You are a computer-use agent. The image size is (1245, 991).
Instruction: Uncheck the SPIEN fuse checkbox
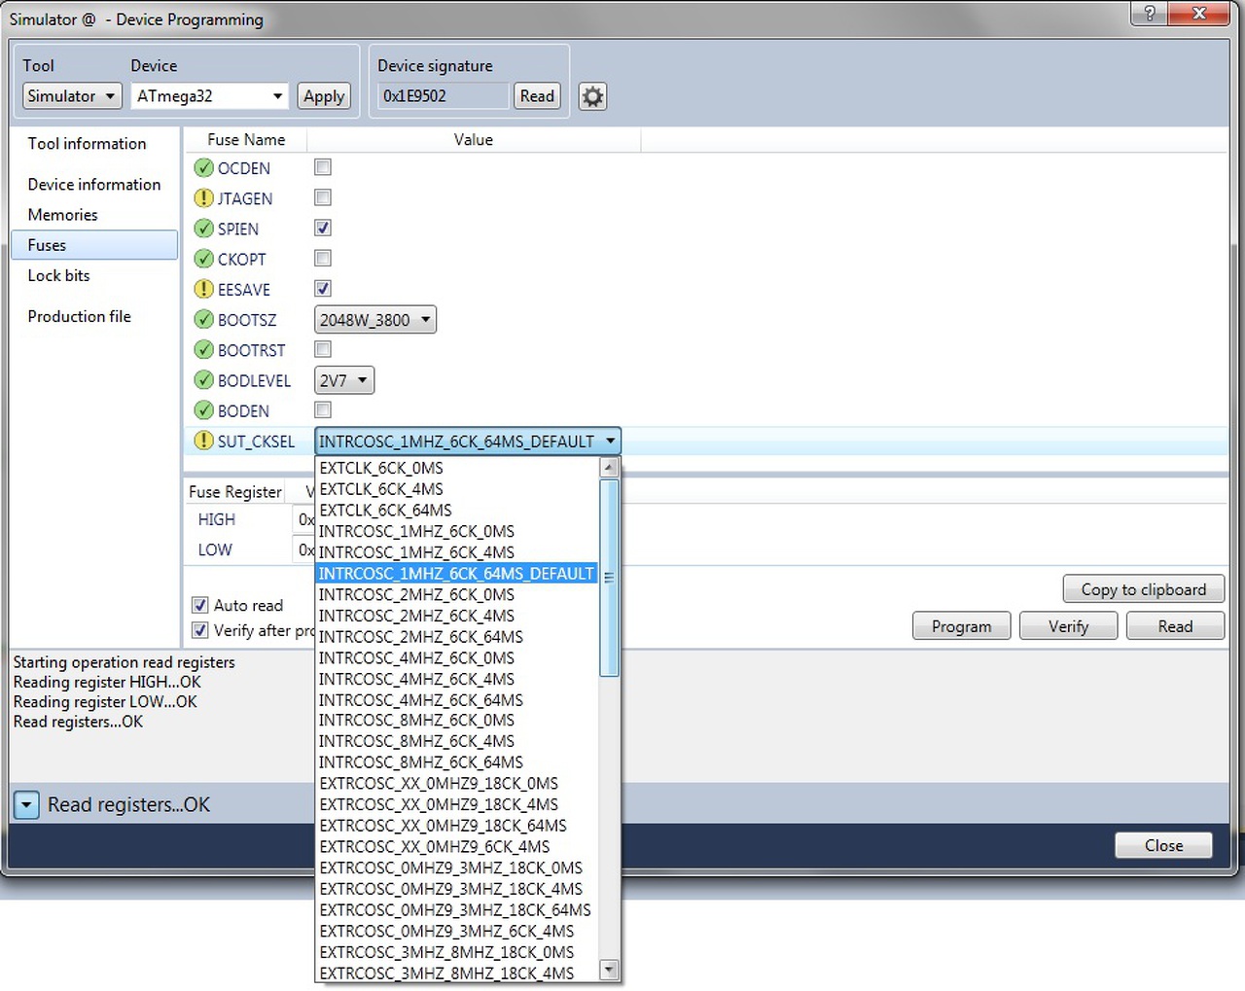tap(323, 228)
